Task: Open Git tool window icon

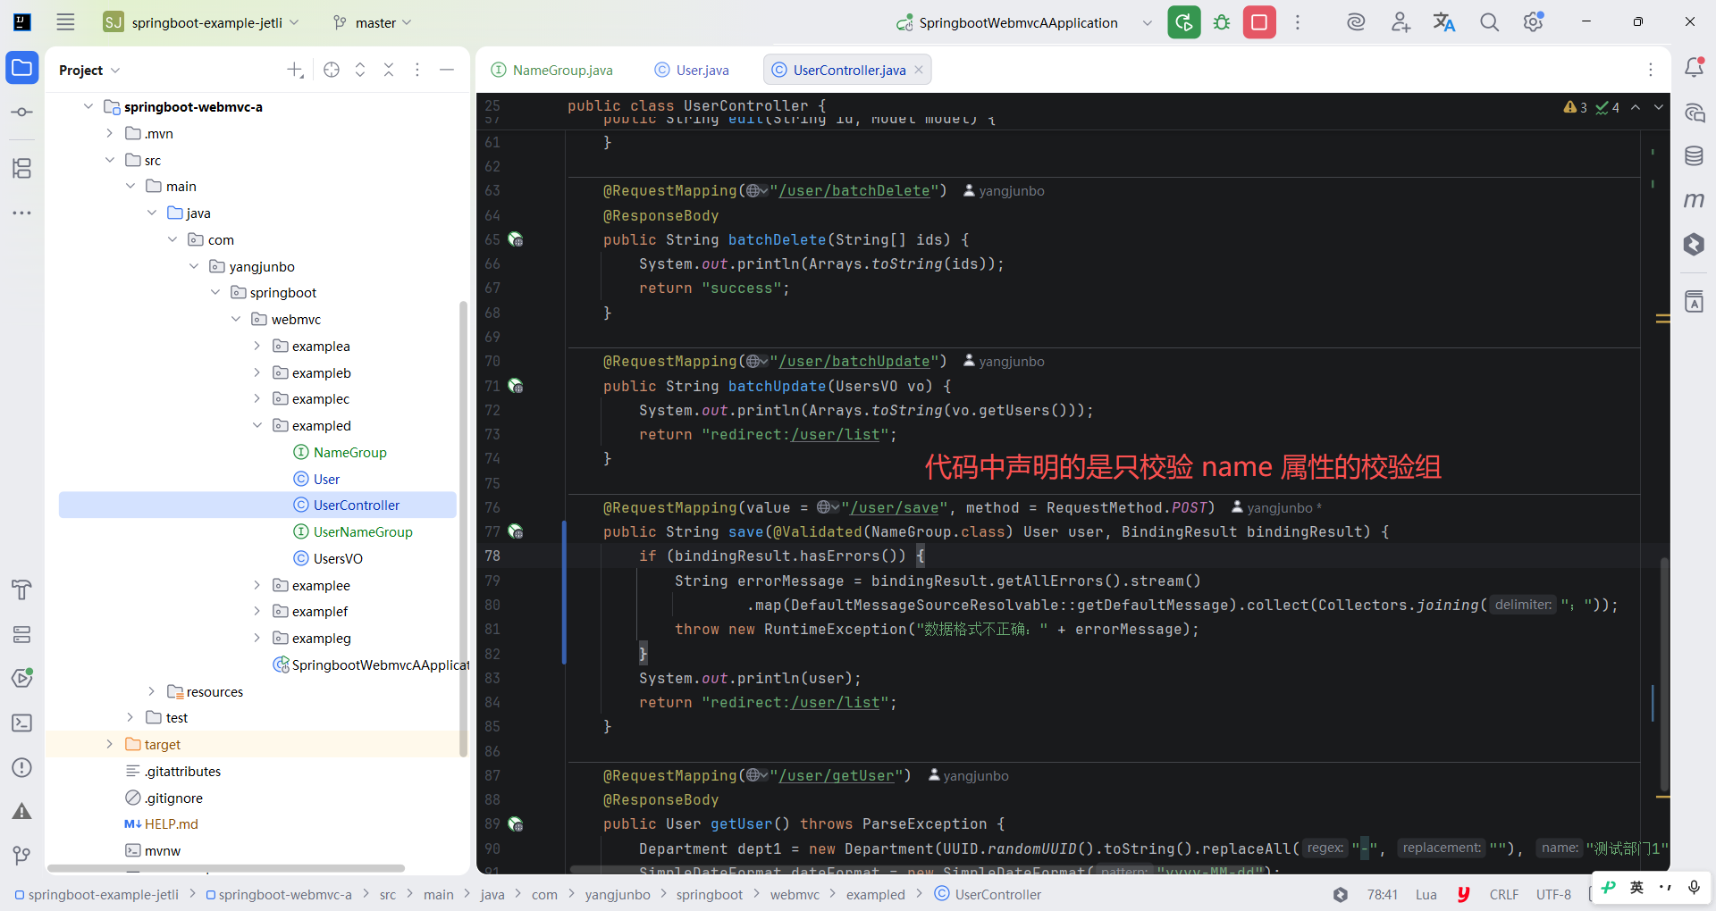Action: click(x=22, y=856)
